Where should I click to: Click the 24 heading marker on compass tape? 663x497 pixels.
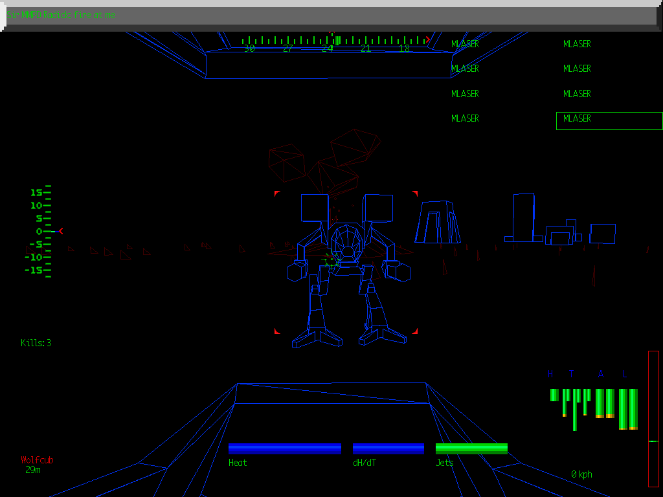click(329, 48)
